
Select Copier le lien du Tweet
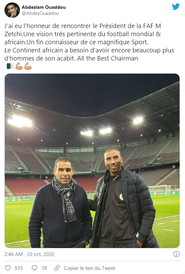[89, 268]
